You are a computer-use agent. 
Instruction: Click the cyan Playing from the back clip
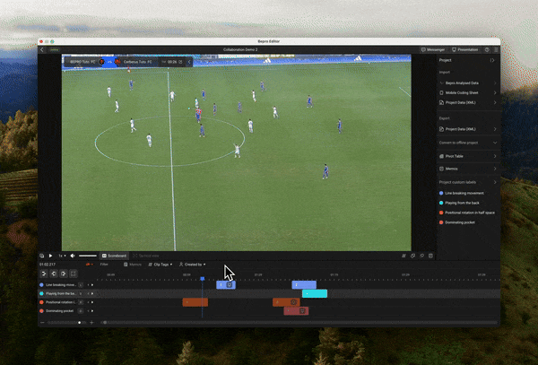pos(315,293)
